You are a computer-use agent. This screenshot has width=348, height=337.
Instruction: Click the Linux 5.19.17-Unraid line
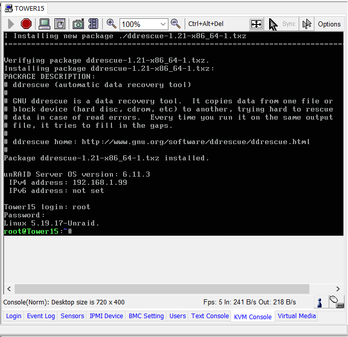tap(51, 223)
